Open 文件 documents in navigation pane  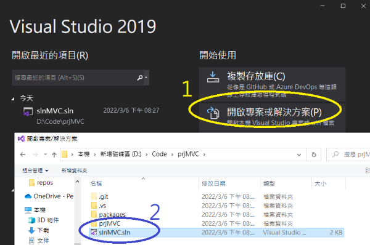click(x=38, y=241)
